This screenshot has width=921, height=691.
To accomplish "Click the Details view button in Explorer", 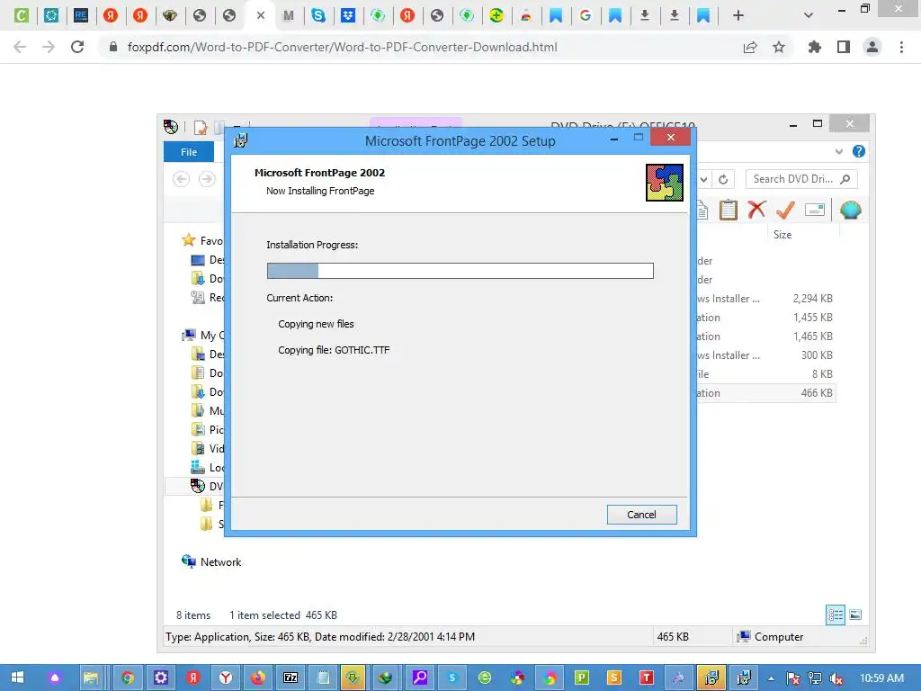I will point(836,615).
